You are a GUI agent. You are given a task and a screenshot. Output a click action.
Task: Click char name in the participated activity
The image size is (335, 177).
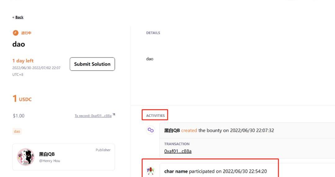coord(176,171)
